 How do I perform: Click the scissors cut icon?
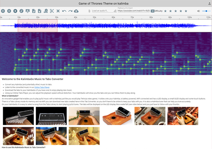(52, 11)
